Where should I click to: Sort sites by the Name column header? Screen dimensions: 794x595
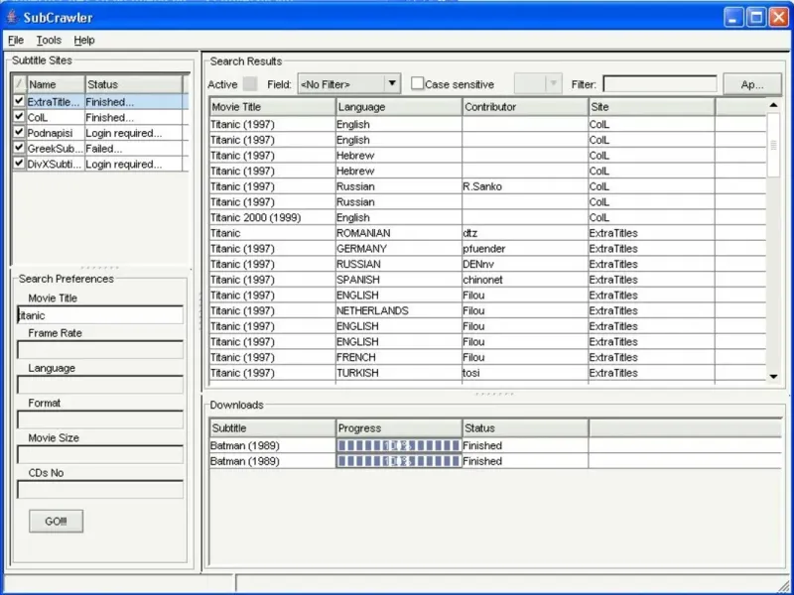(56, 84)
